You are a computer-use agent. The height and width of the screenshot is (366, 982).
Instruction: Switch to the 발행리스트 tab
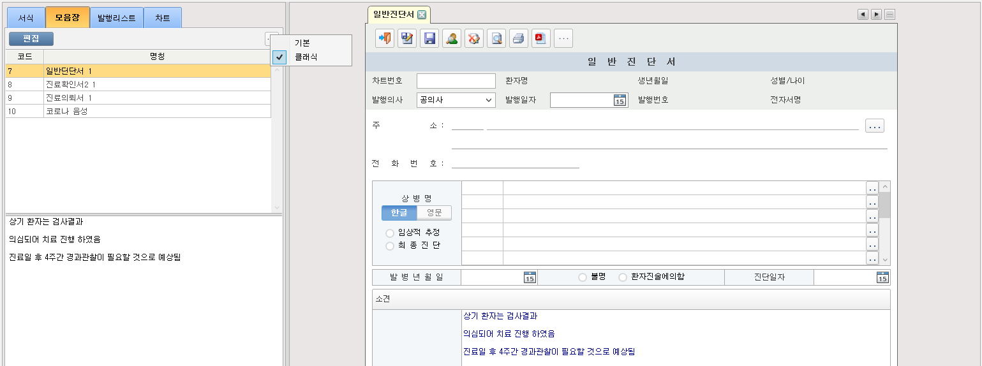(116, 18)
